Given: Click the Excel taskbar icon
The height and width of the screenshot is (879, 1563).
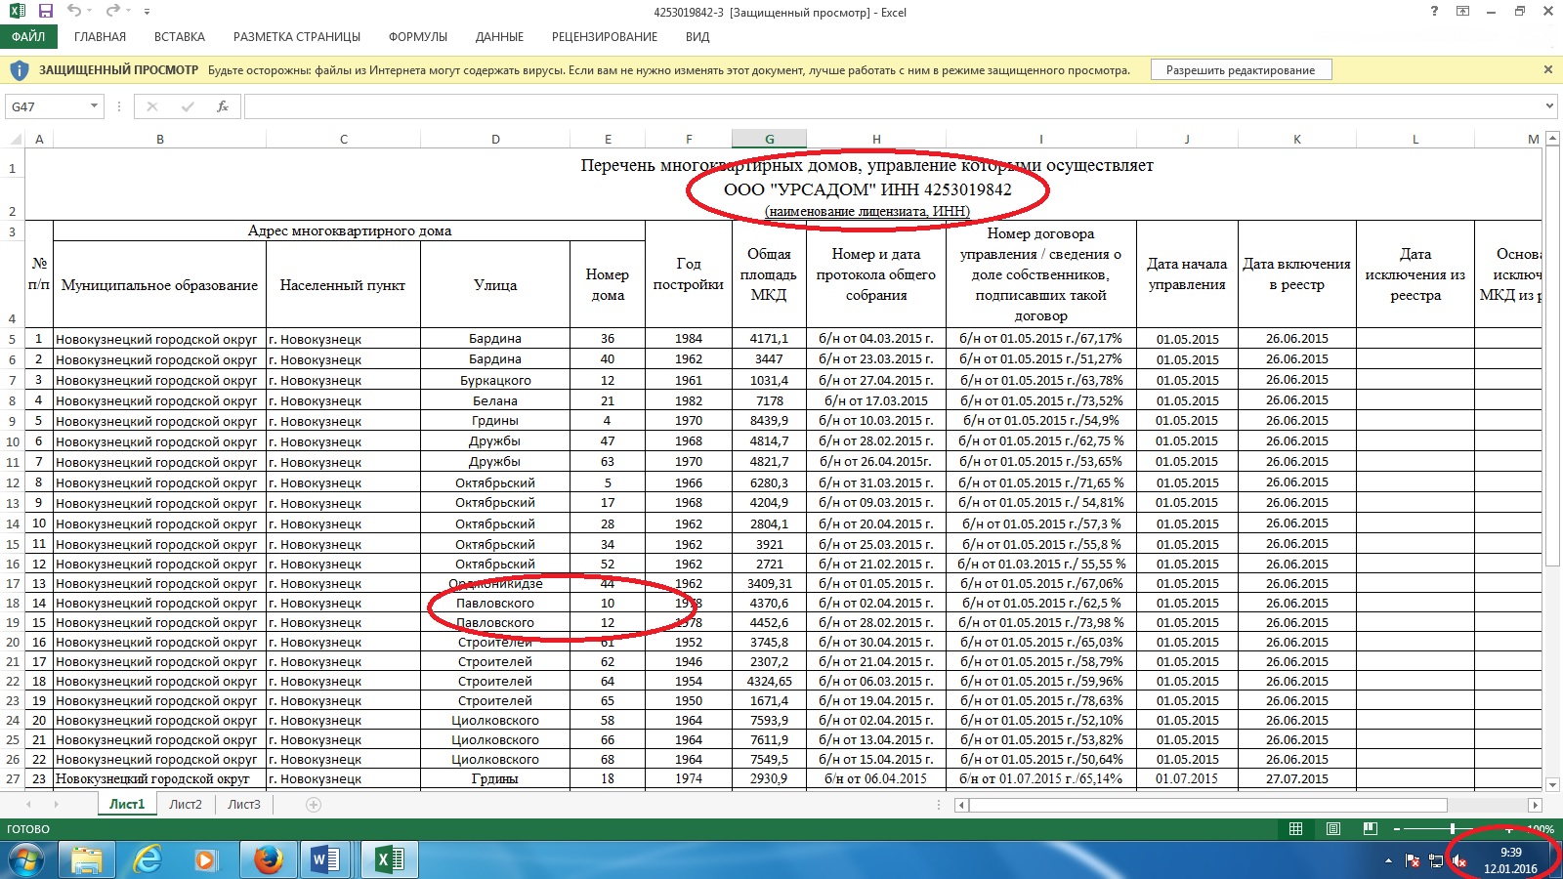Looking at the screenshot, I should click(390, 859).
